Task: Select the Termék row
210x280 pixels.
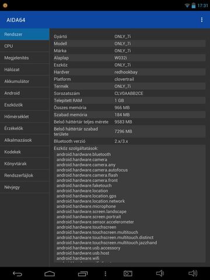Action: click(129, 86)
